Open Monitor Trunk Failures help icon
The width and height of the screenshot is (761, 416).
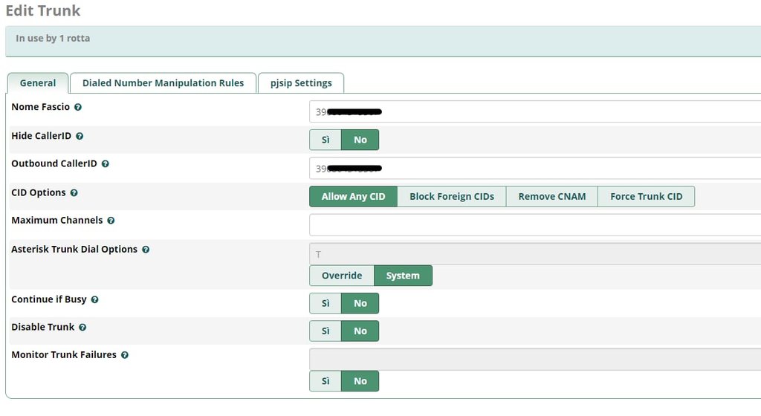tap(125, 355)
